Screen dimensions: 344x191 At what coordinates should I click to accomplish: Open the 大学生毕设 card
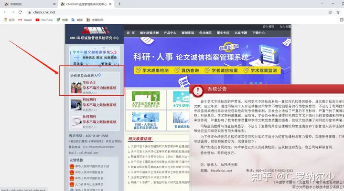point(178,100)
